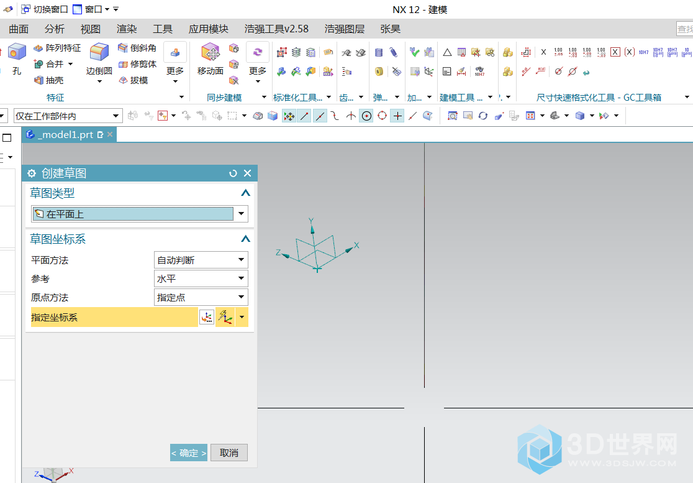Open the 原点方法 指定点 dropdown

[201, 297]
